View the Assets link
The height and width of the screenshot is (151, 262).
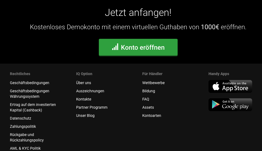pyautogui.click(x=148, y=107)
